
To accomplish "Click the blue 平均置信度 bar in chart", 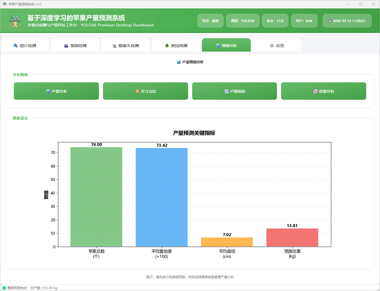I will coord(162,197).
